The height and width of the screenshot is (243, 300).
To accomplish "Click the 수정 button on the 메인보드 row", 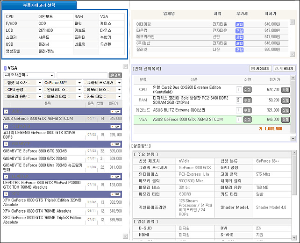I will coord(247,110).
